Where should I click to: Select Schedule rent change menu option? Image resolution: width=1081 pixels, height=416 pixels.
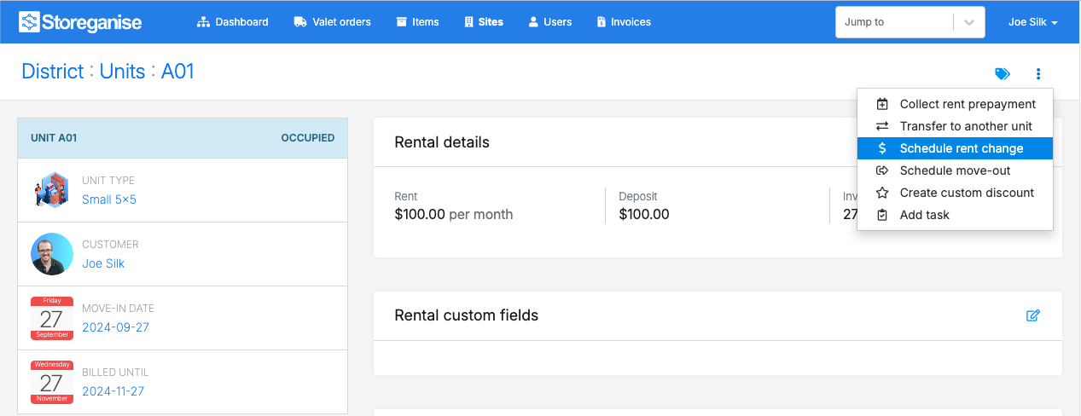coord(961,148)
